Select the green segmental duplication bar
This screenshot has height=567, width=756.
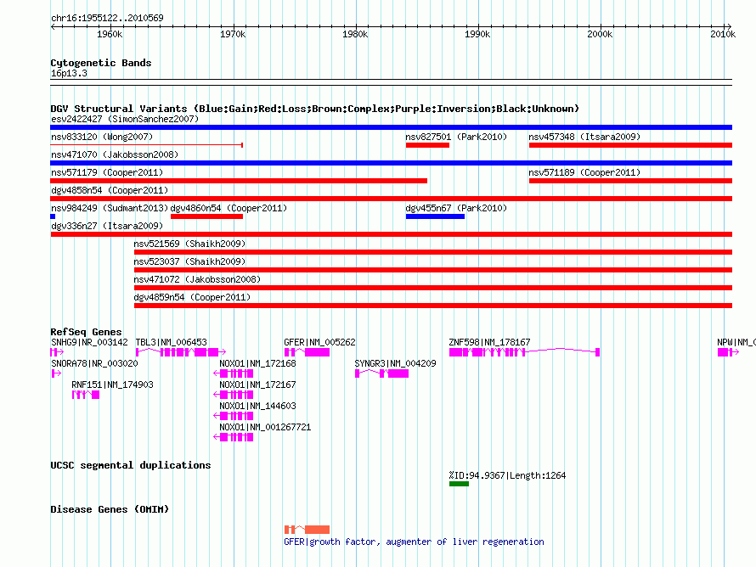pos(459,484)
